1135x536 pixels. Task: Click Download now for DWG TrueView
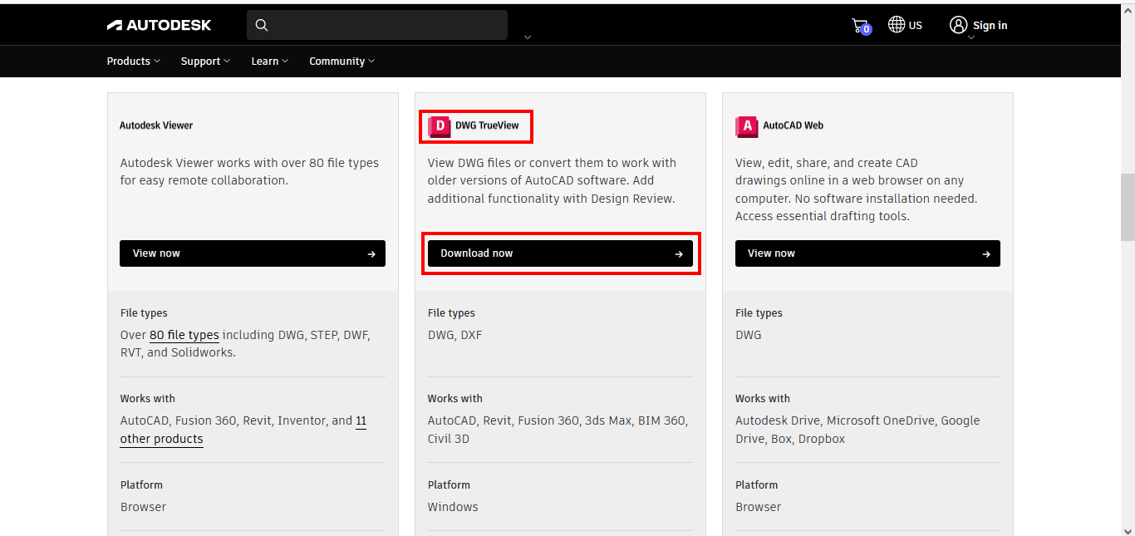[560, 253]
